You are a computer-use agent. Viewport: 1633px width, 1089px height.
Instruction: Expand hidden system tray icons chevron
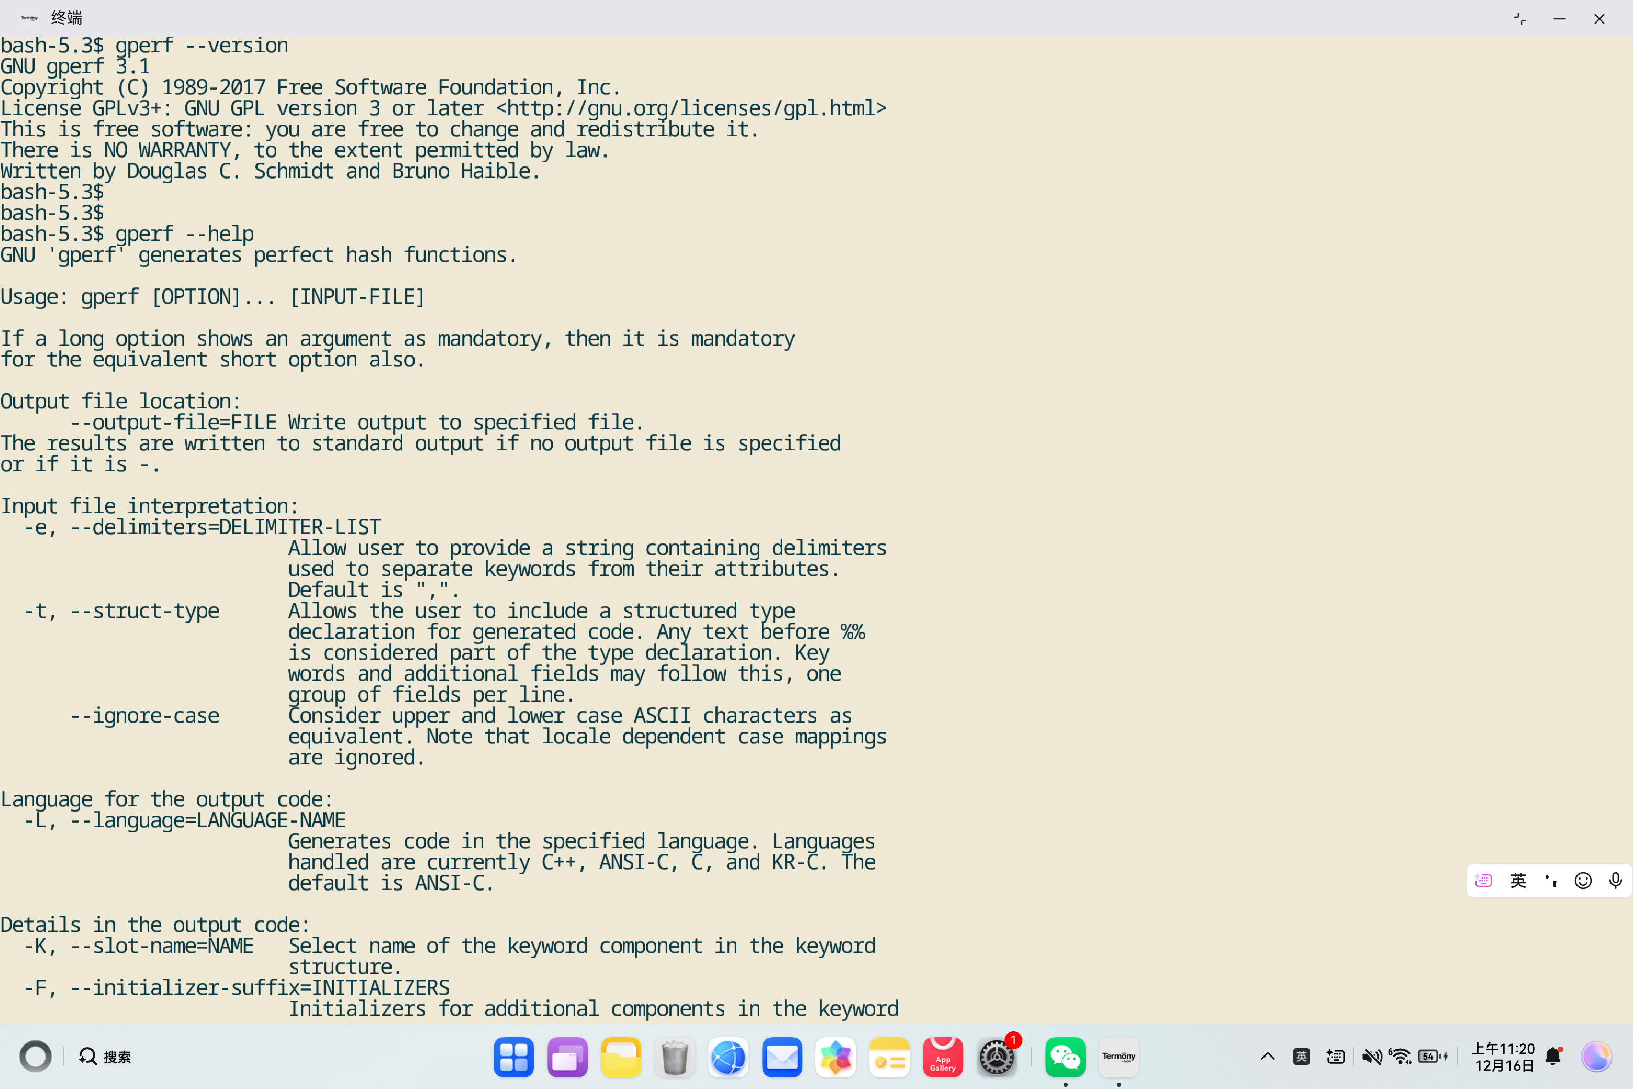click(x=1267, y=1057)
